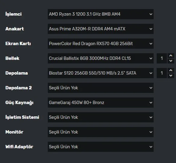Click the Depolama 2 label text
Viewport: 176px width, 163px height.
[x=19, y=88]
